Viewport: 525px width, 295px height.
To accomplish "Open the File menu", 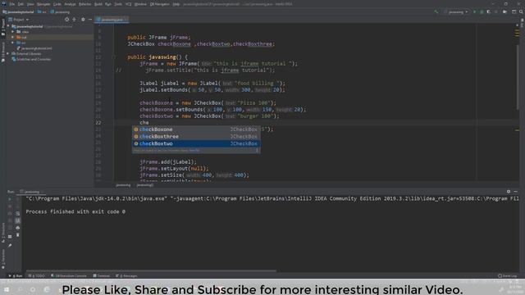I will (12, 4).
